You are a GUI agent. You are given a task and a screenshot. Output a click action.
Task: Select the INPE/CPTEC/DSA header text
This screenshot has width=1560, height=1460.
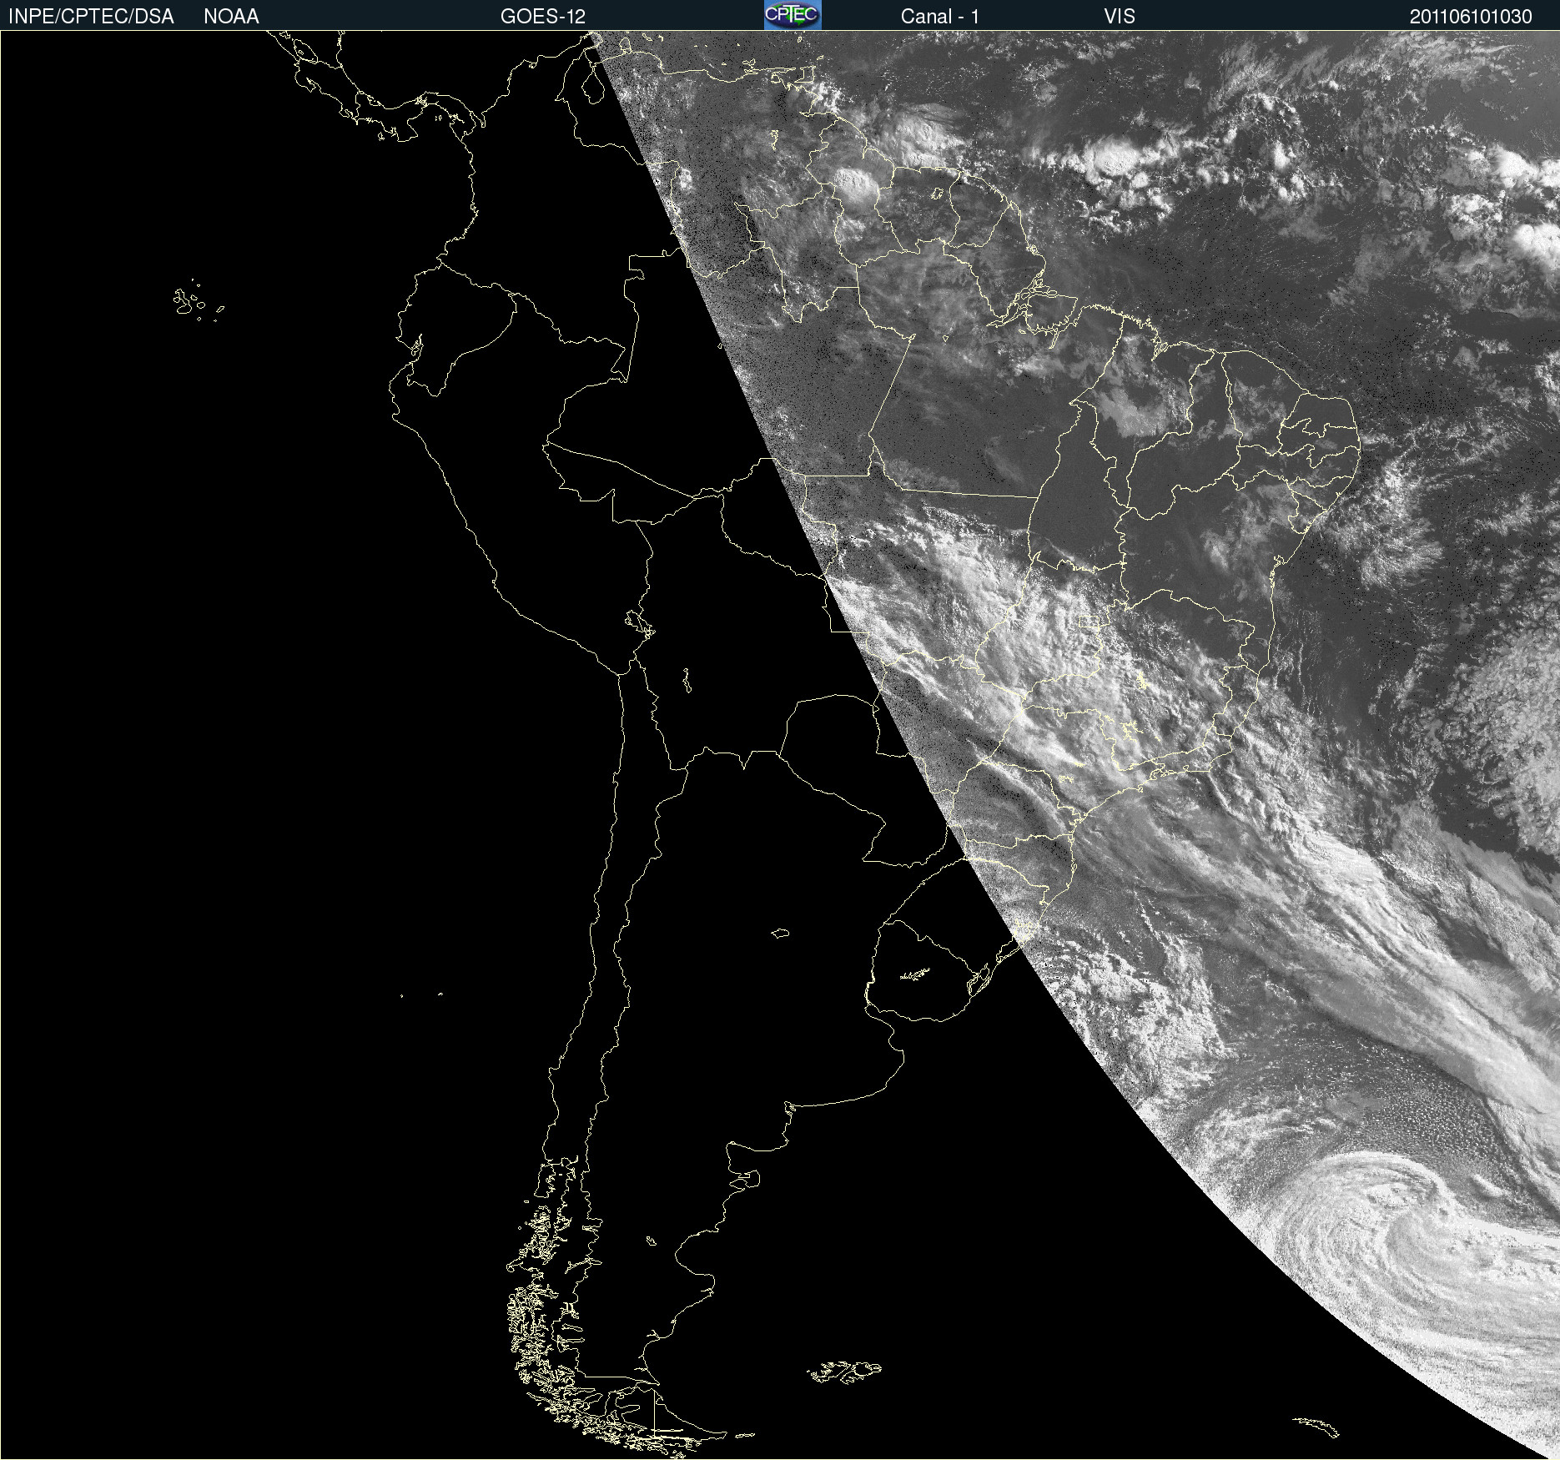click(x=91, y=17)
